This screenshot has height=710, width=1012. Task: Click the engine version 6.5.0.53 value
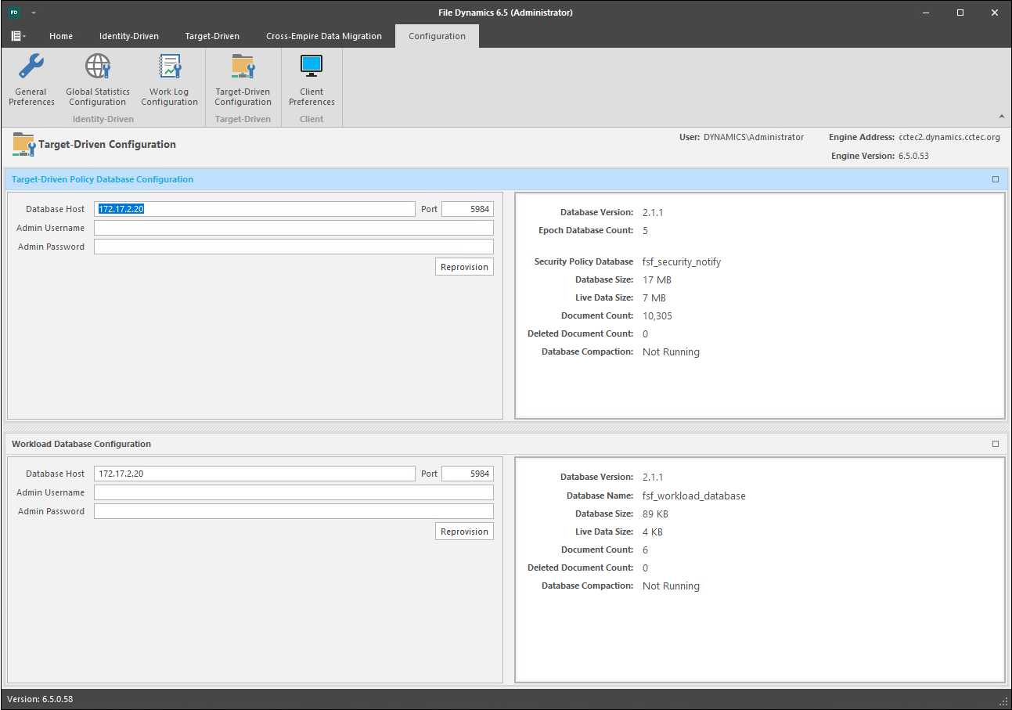913,156
